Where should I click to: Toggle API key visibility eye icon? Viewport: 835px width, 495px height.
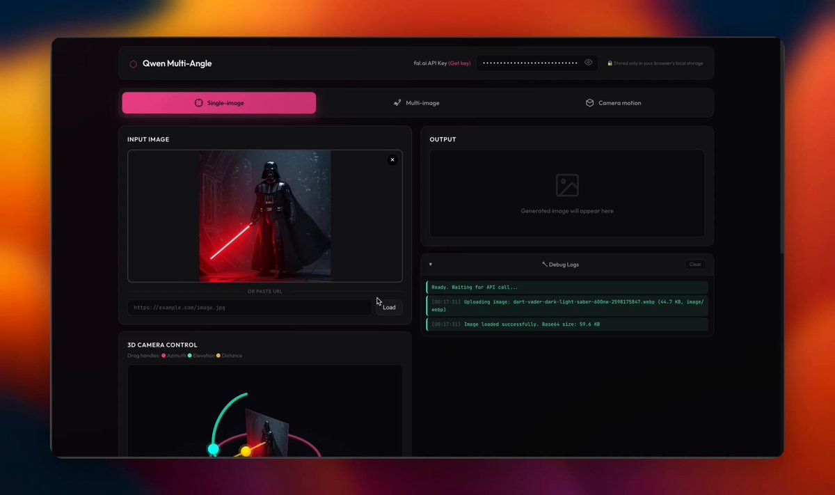tap(589, 63)
